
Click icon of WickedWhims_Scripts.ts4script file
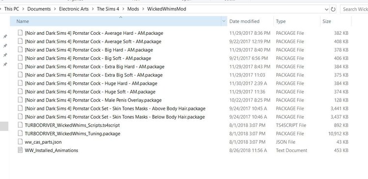[x=21, y=125]
